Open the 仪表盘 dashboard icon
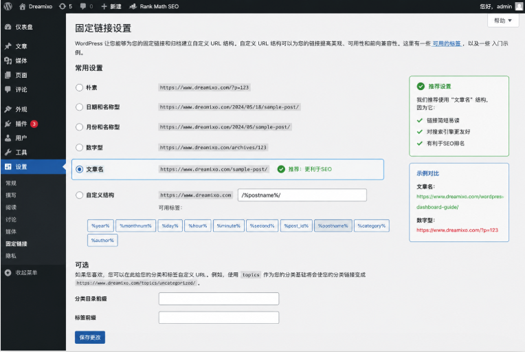 coord(8,27)
